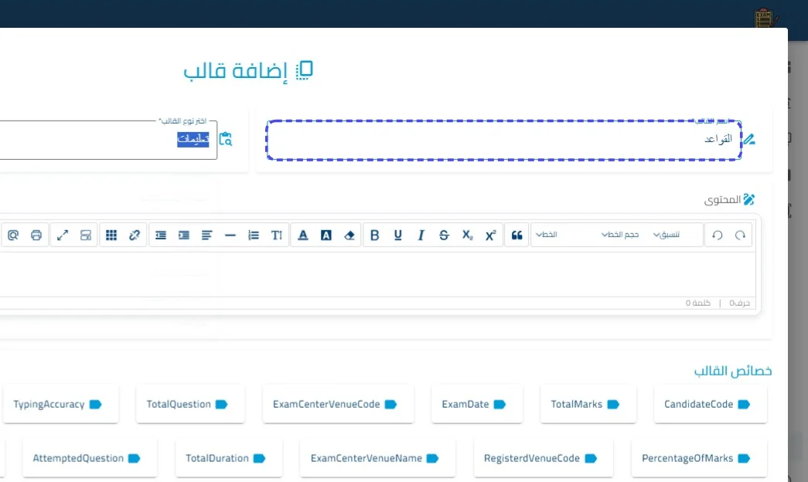Insert the CandidateCode property tag

(x=710, y=404)
